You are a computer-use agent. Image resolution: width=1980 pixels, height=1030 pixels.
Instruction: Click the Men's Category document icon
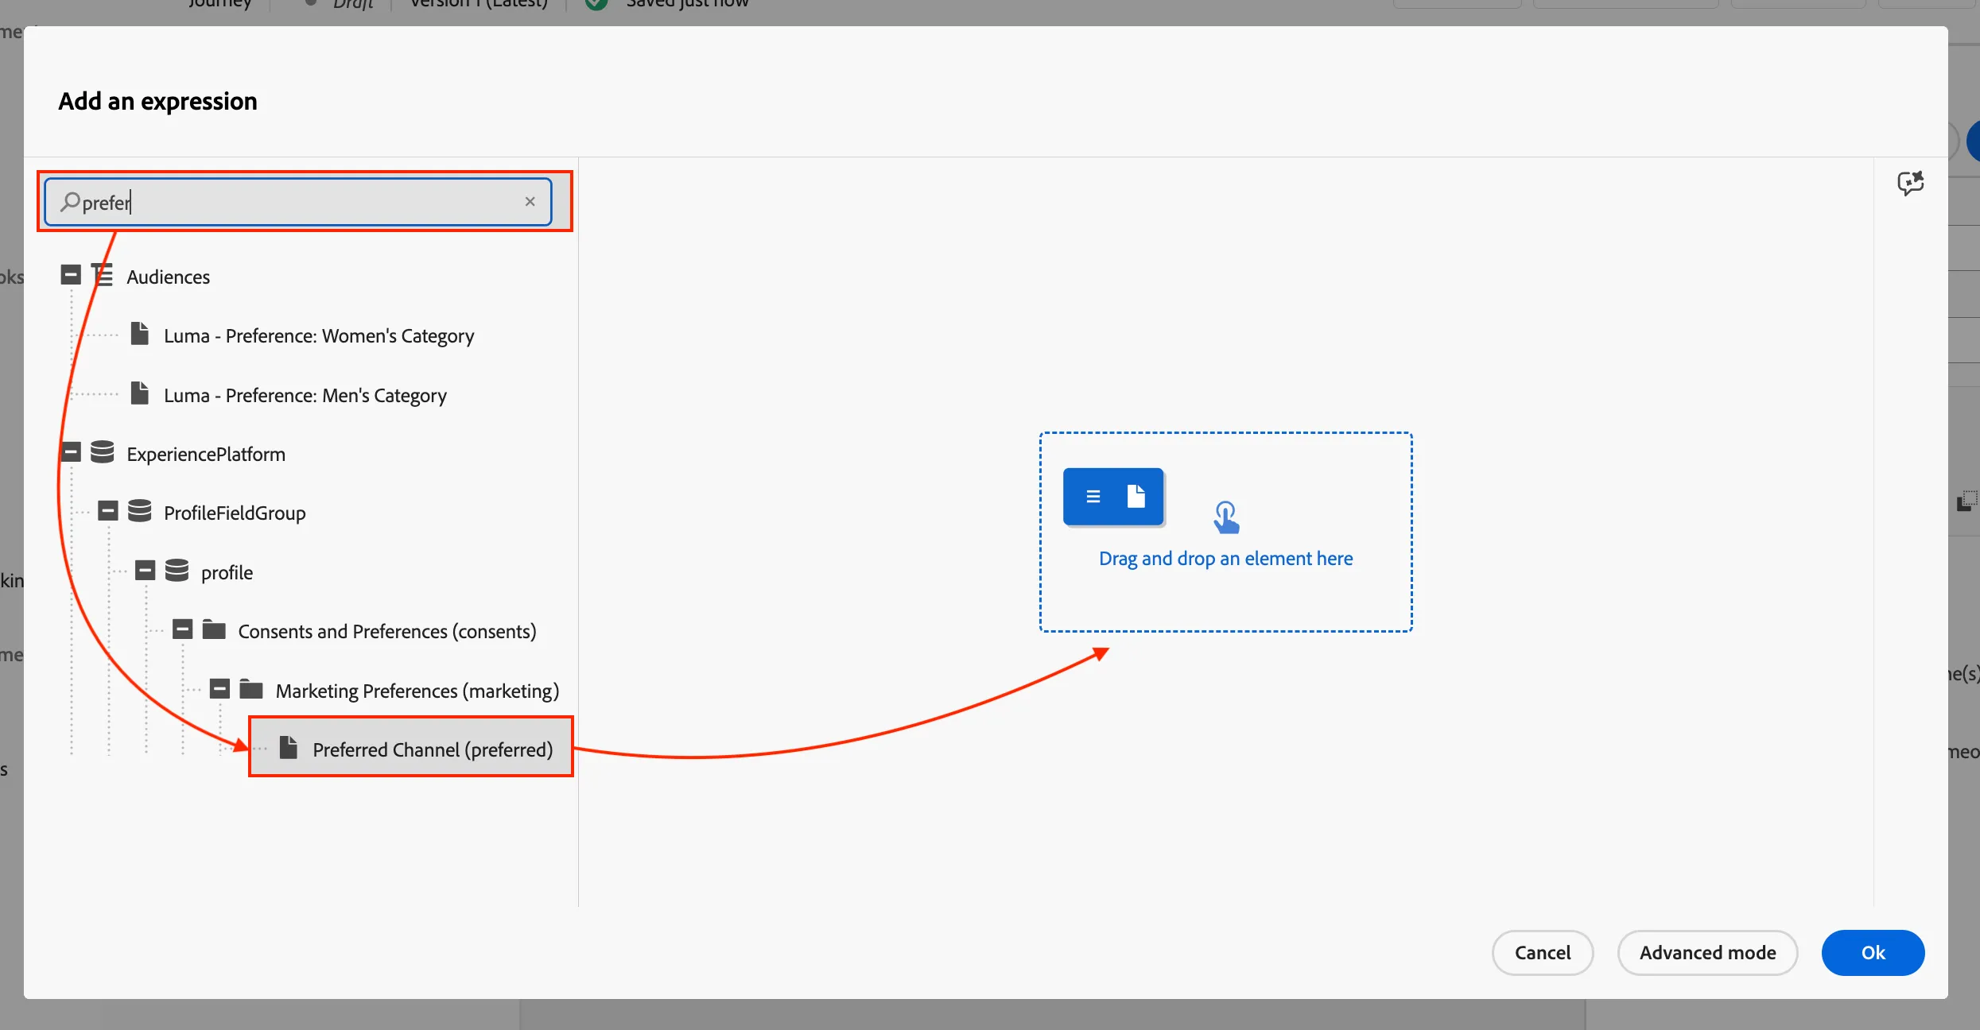139,393
